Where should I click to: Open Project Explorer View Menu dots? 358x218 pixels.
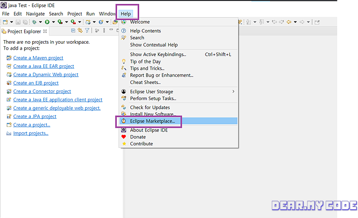click(104, 30)
